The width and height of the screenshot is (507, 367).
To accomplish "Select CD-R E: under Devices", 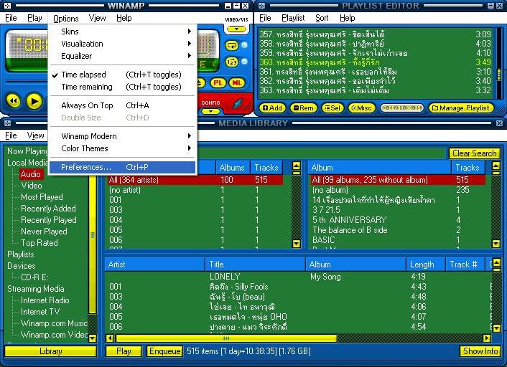I will [x=34, y=277].
